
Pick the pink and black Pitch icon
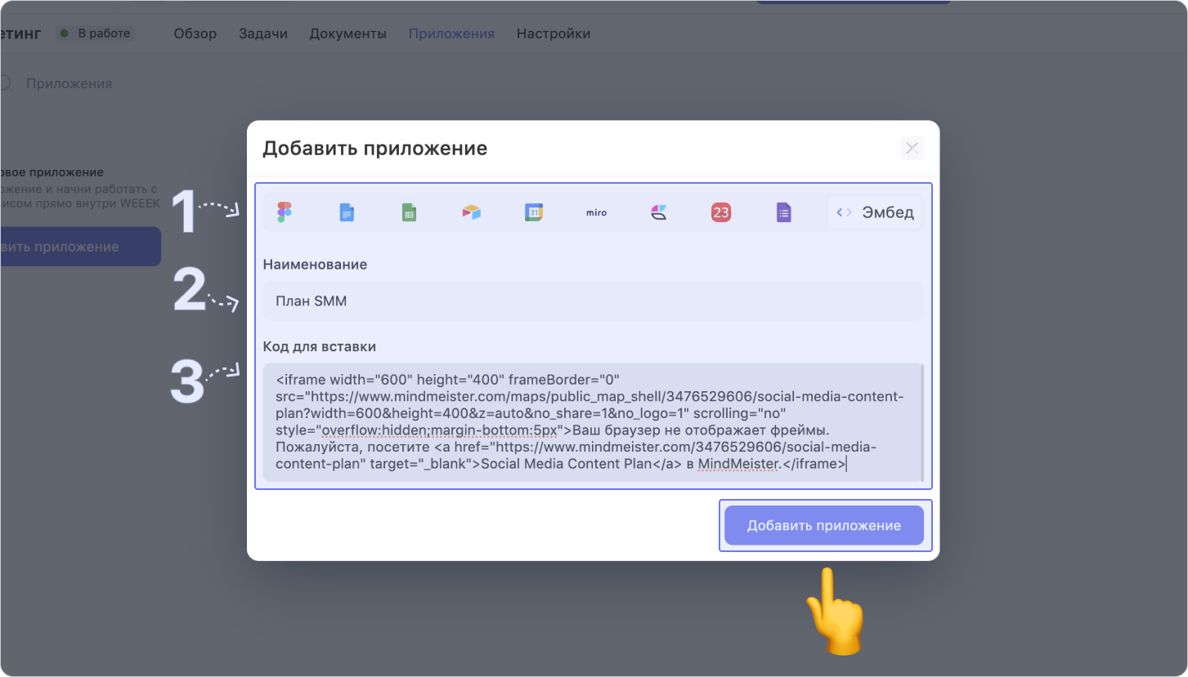click(x=659, y=212)
